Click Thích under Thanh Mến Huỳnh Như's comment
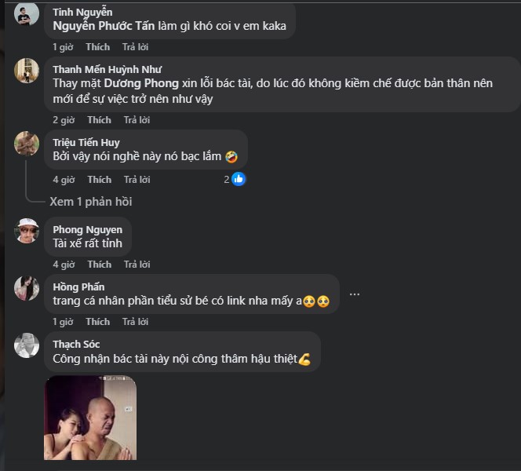Viewport: 521px width, 471px height. (100, 120)
